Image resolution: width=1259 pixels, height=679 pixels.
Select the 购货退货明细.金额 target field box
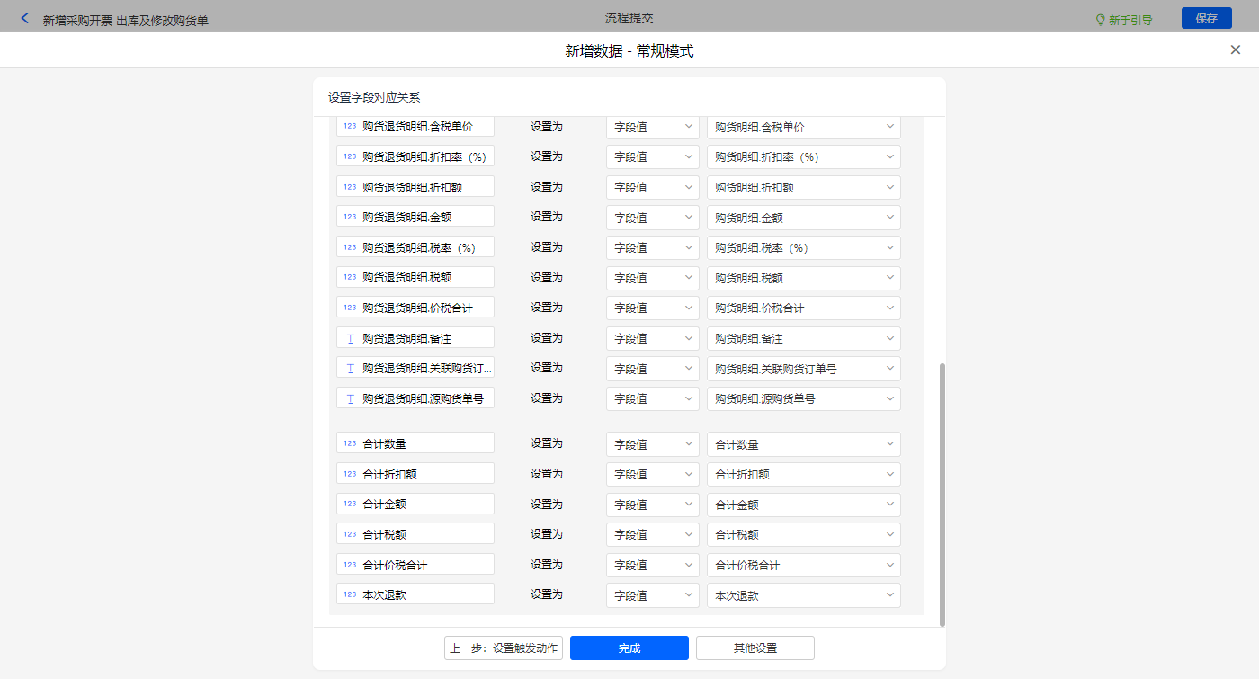pyautogui.click(x=415, y=217)
